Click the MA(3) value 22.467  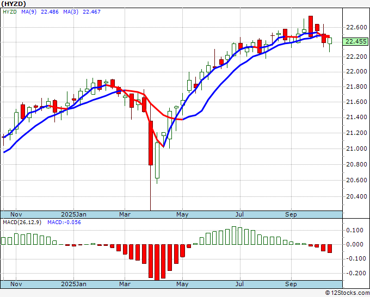click(x=91, y=12)
